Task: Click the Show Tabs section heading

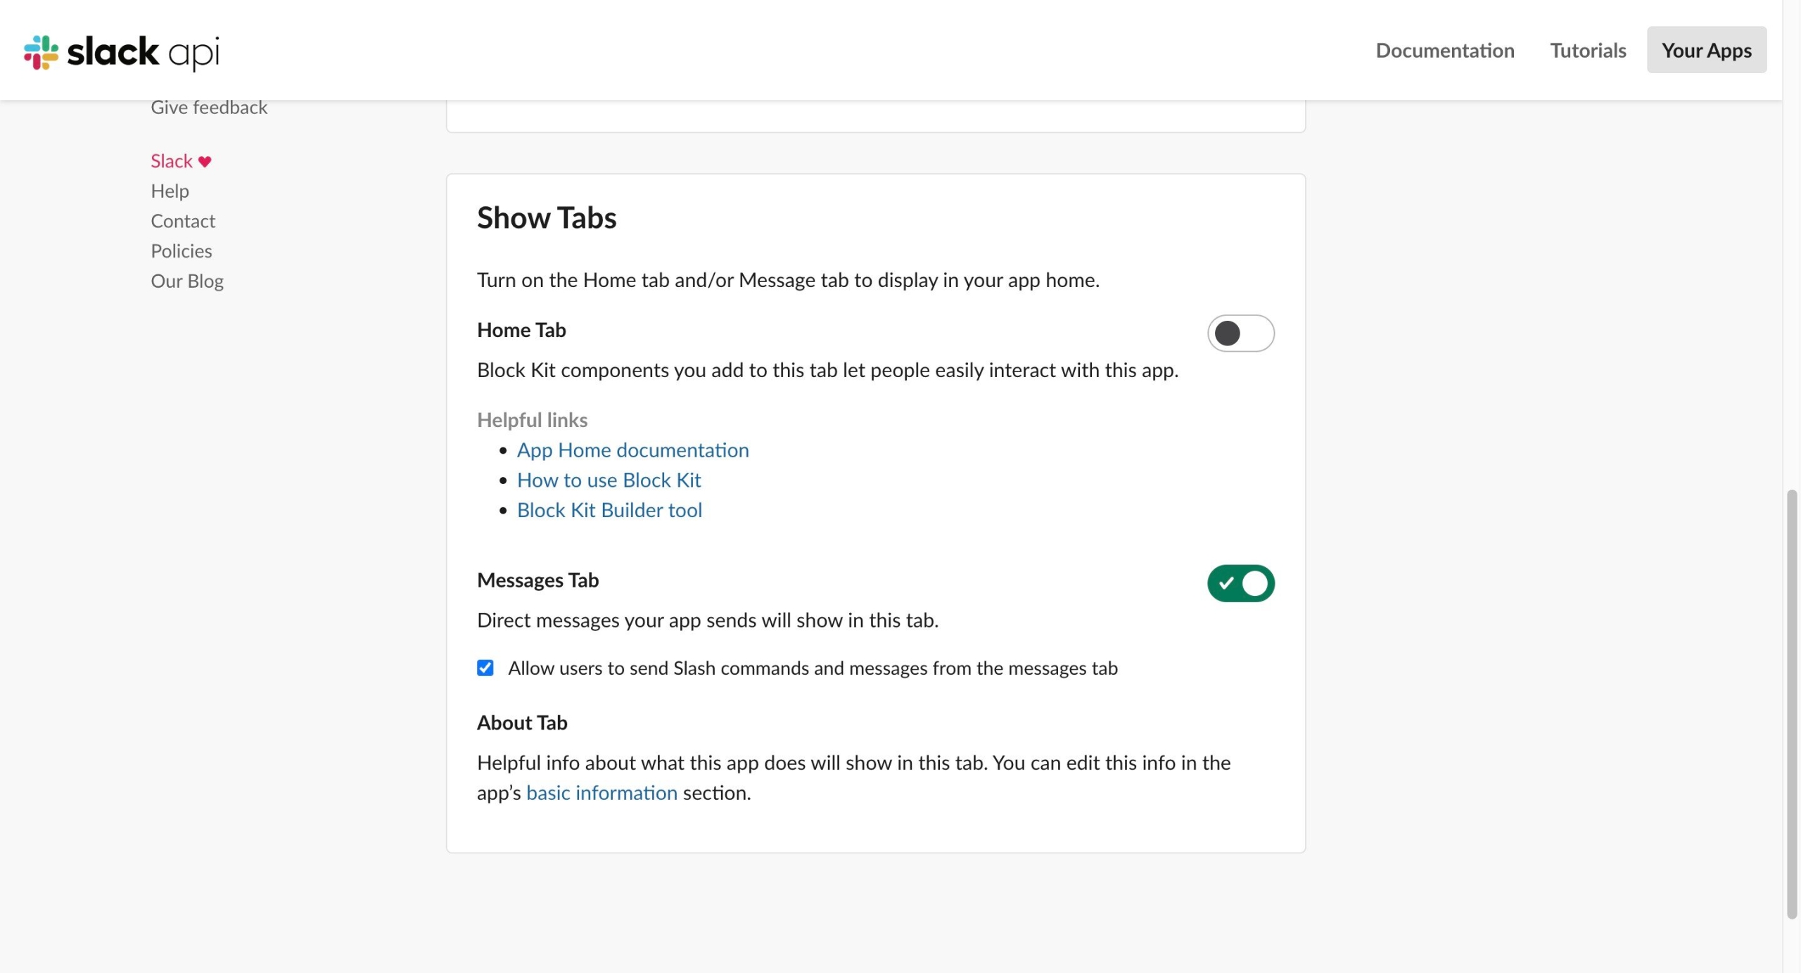Action: [x=547, y=218]
